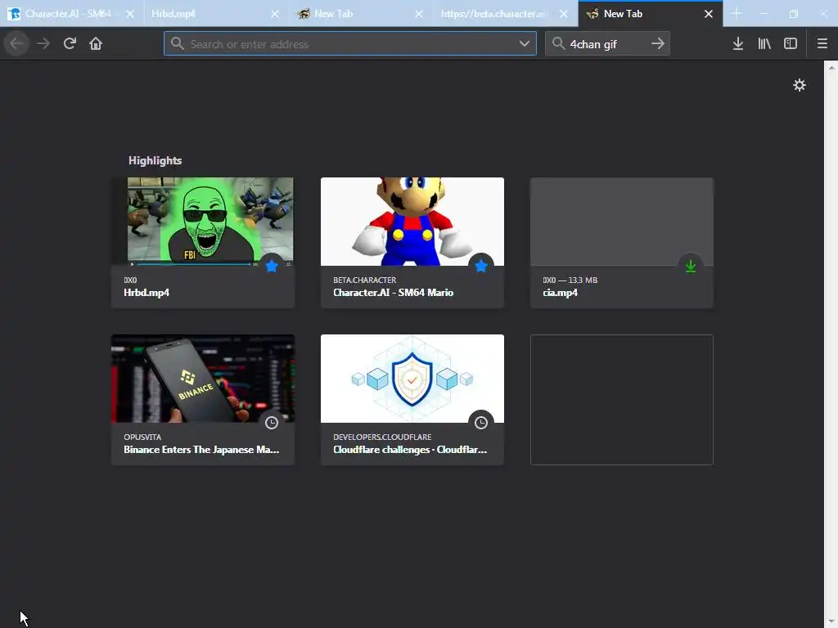
Task: Open the Library bookshelf icon
Action: pyautogui.click(x=764, y=43)
